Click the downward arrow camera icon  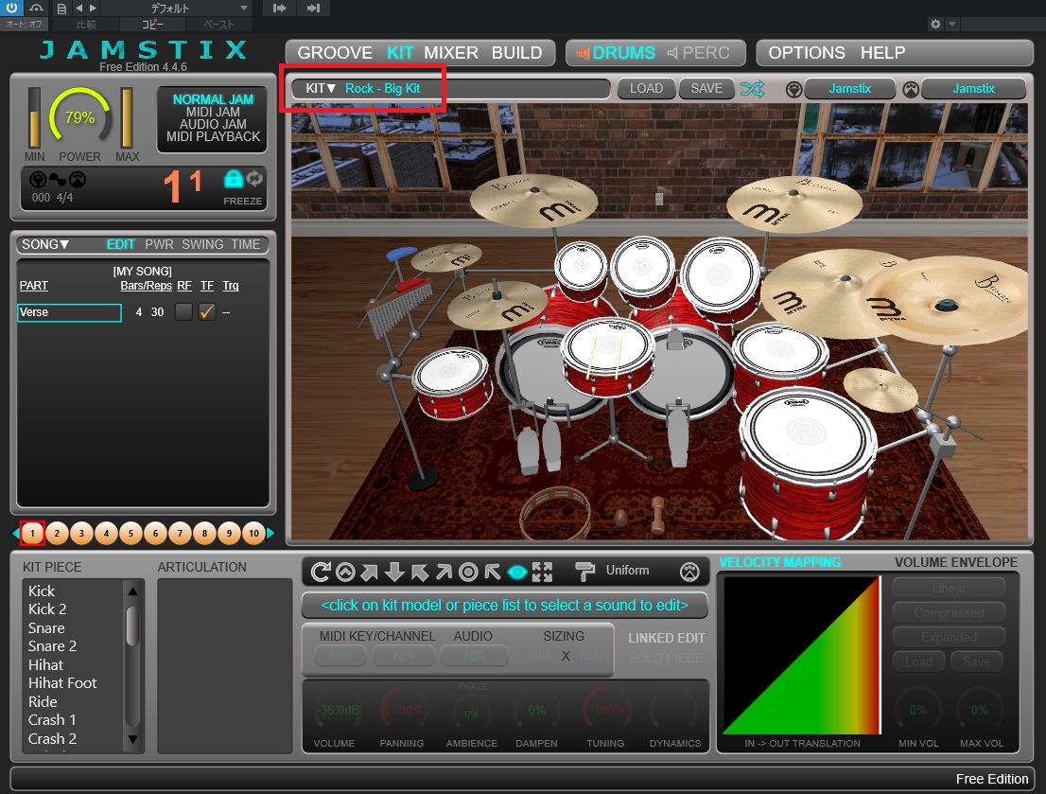[394, 572]
